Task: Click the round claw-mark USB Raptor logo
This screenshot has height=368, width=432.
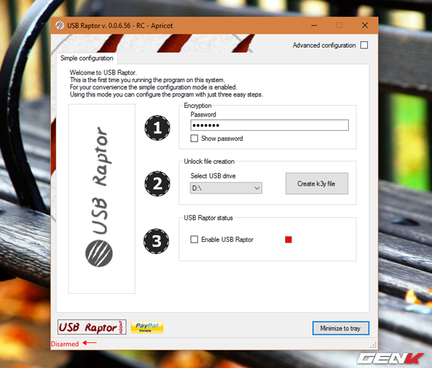Action: 99,253
